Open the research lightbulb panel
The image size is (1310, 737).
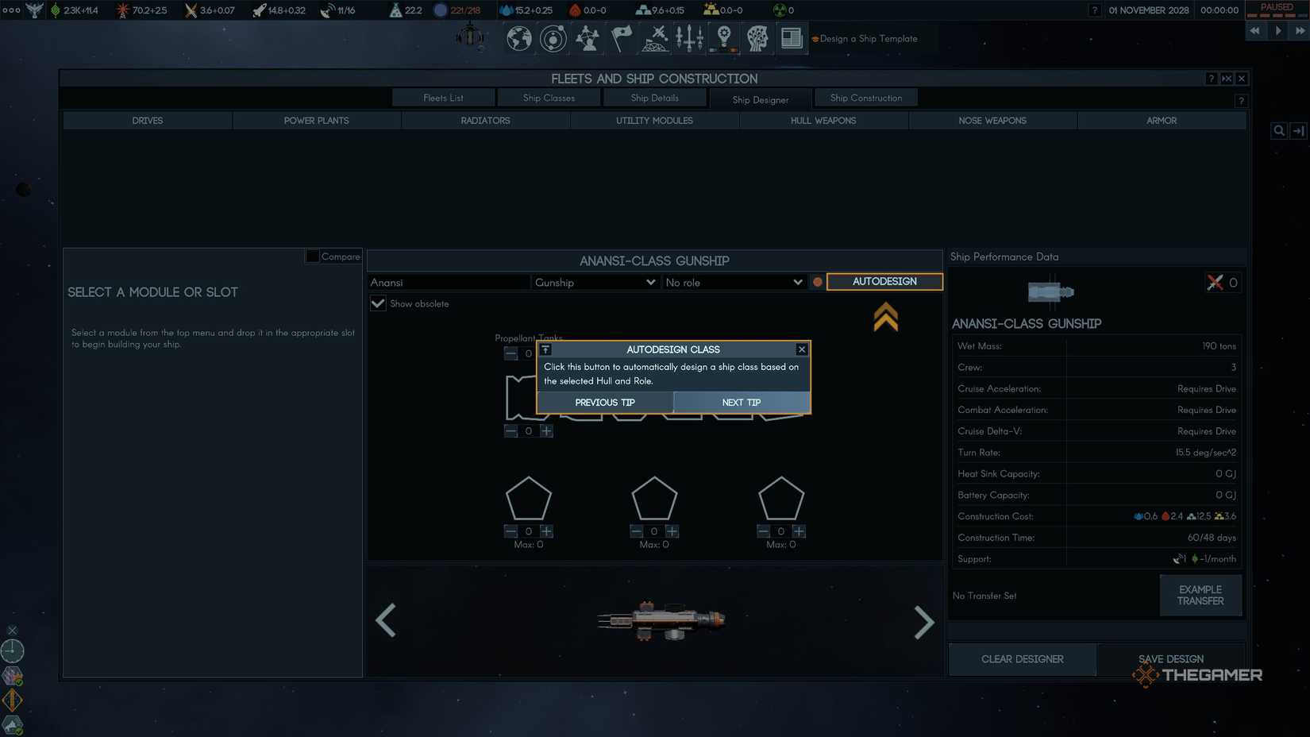(x=723, y=38)
